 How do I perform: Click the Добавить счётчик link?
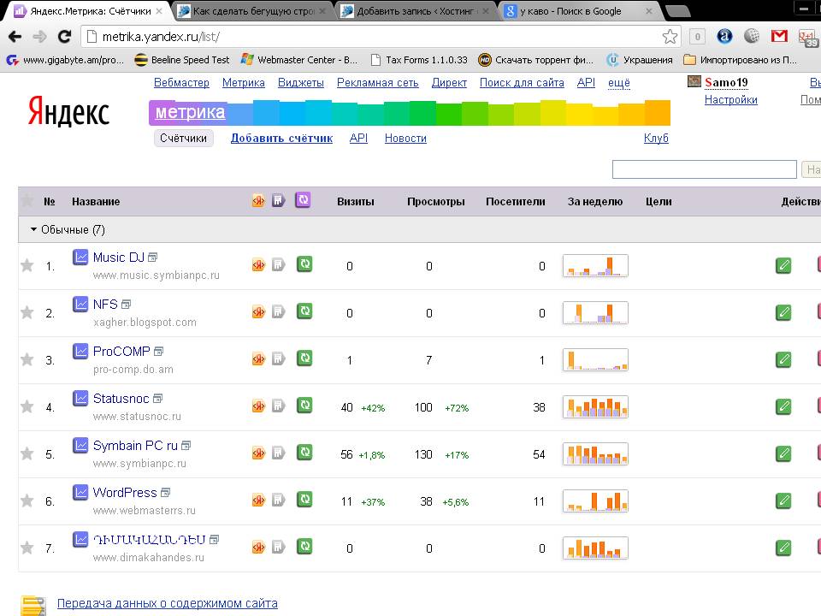(281, 139)
